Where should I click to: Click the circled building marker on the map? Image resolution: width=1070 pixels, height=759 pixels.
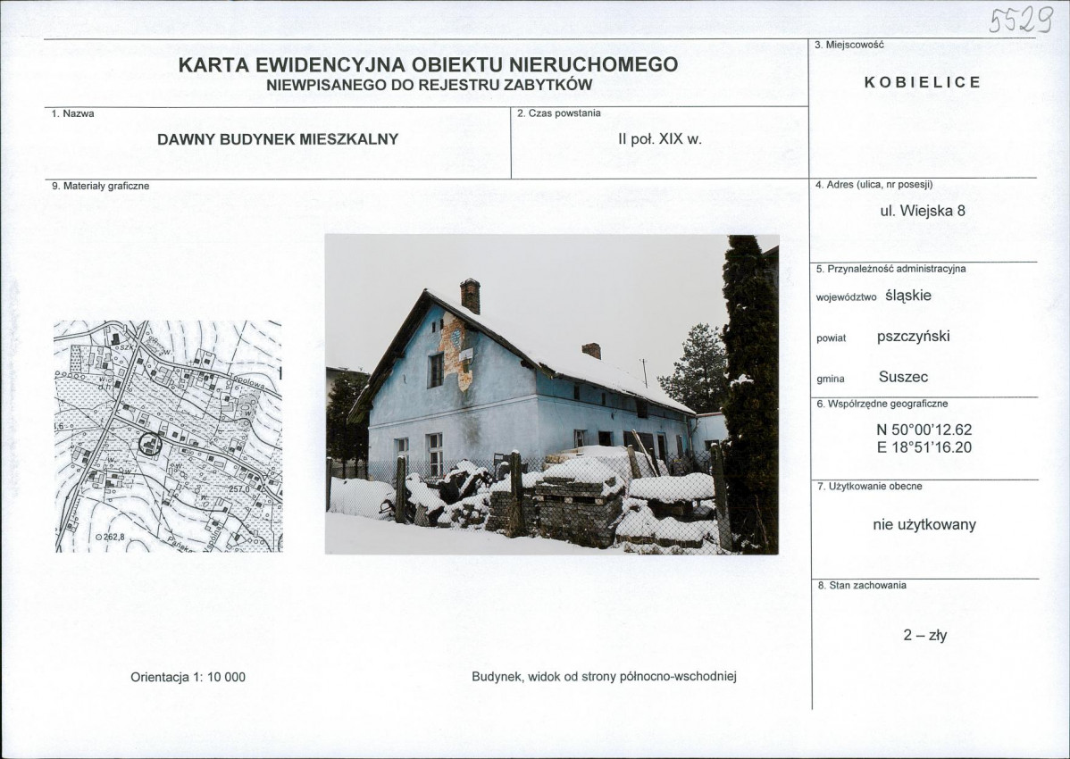(150, 445)
